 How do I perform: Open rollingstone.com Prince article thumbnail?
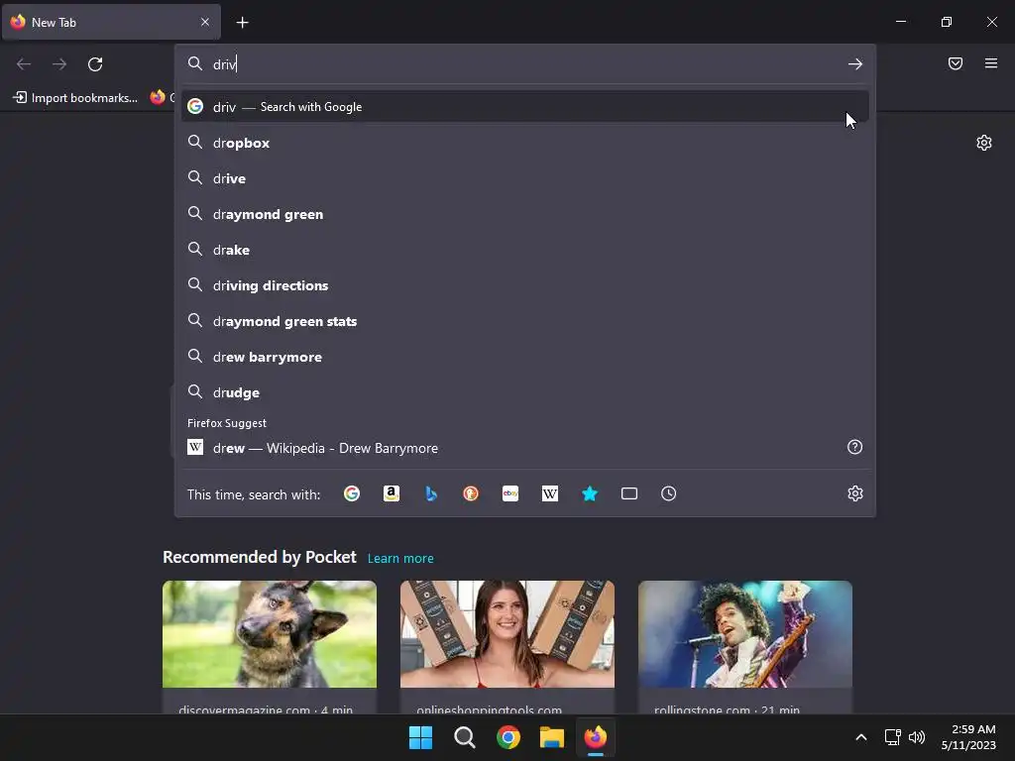(745, 634)
